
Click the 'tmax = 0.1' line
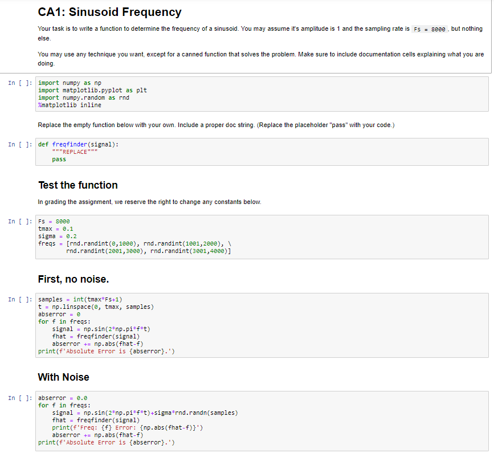point(55,228)
